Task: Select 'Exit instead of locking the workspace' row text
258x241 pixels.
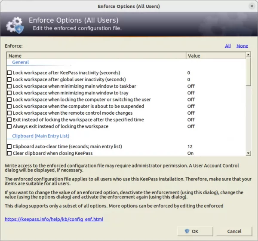Action: tap(78, 120)
